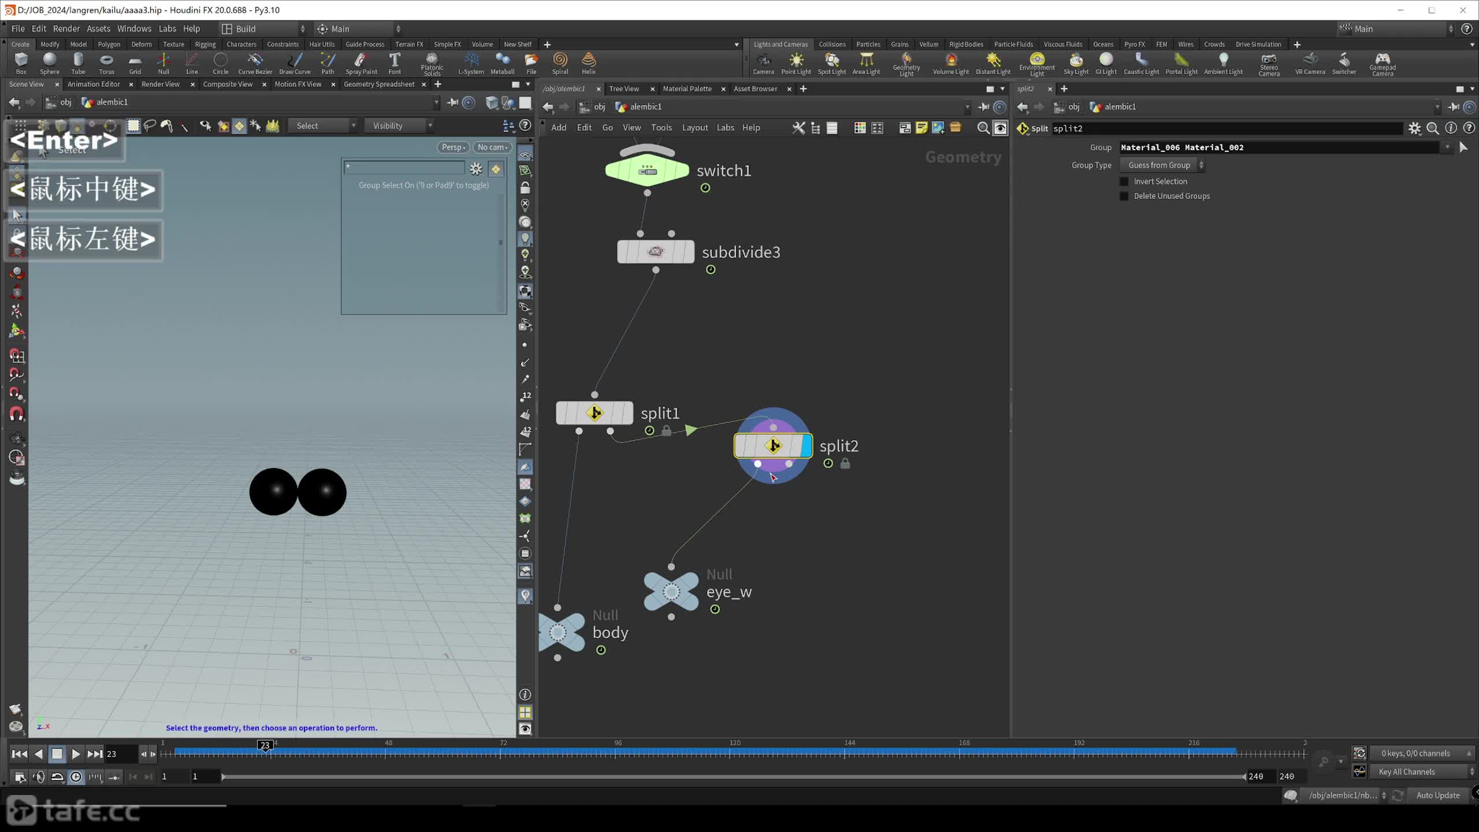Image resolution: width=1479 pixels, height=832 pixels.
Task: Click alembic1 in the network path bar
Action: [640, 107]
